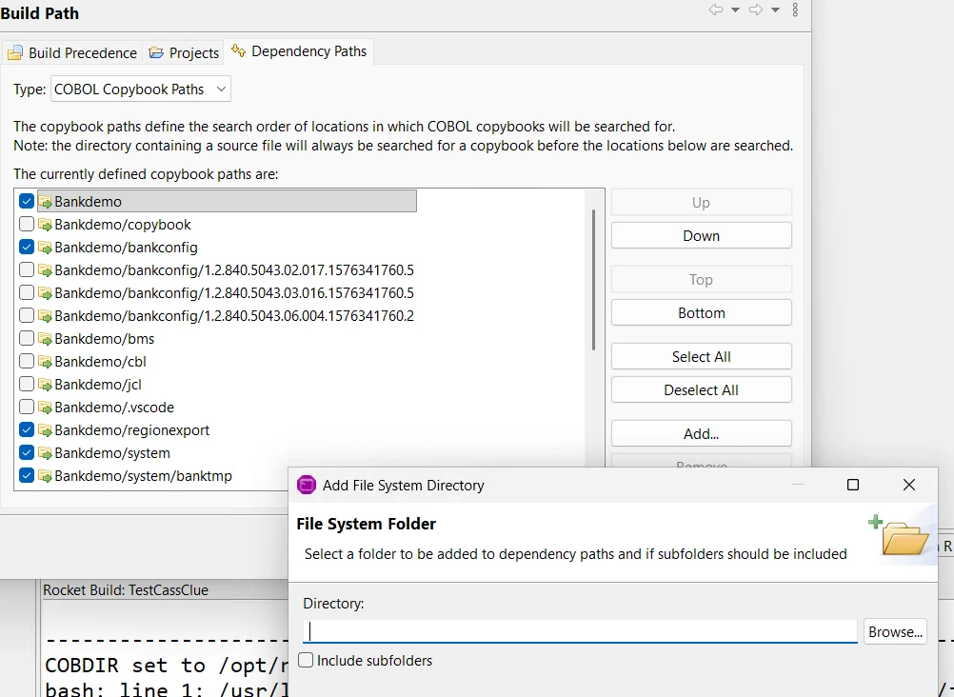Click the Rocket Build: TestCassClue console title
Screen dimensions: 954x697
126,589
